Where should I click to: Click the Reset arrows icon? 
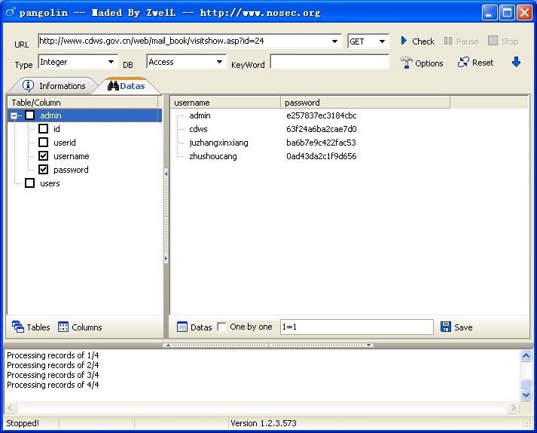coord(463,62)
